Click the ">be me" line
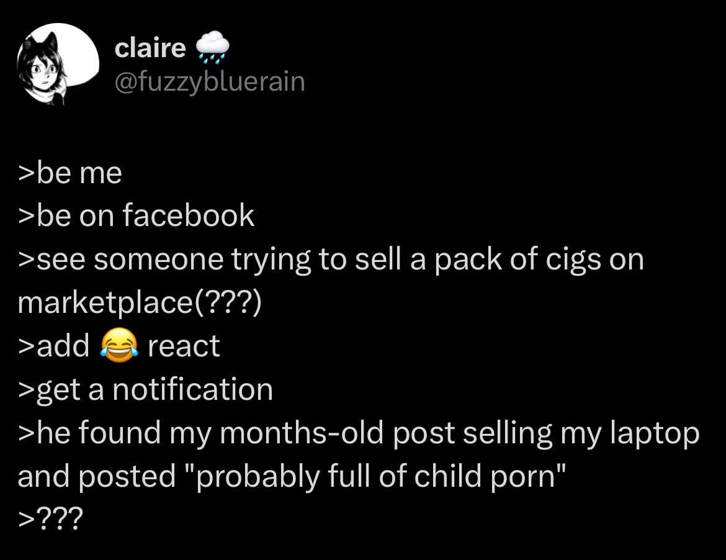726x560 pixels. (x=70, y=173)
